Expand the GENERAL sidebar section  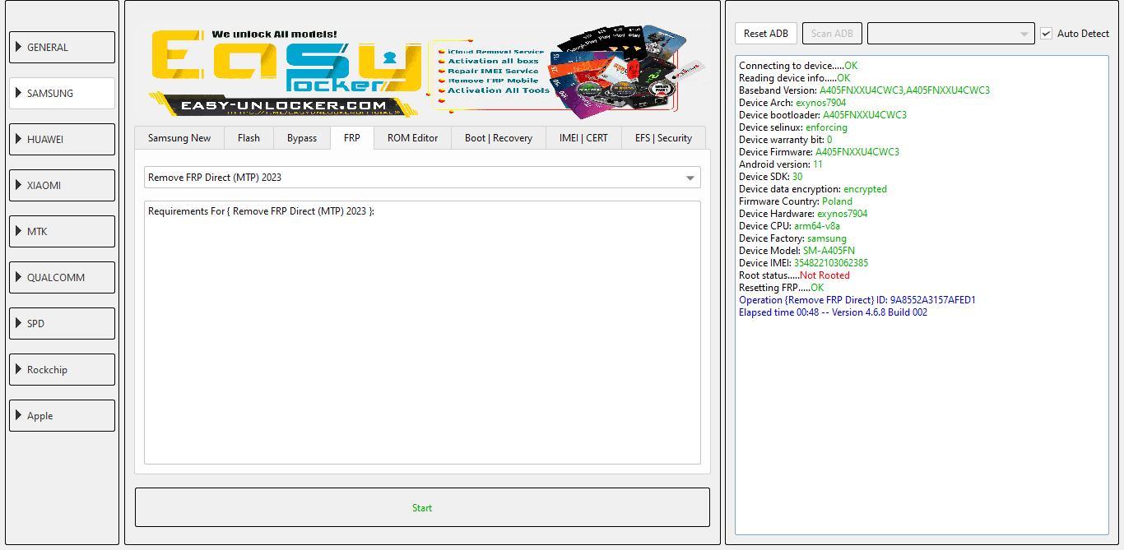click(x=62, y=47)
